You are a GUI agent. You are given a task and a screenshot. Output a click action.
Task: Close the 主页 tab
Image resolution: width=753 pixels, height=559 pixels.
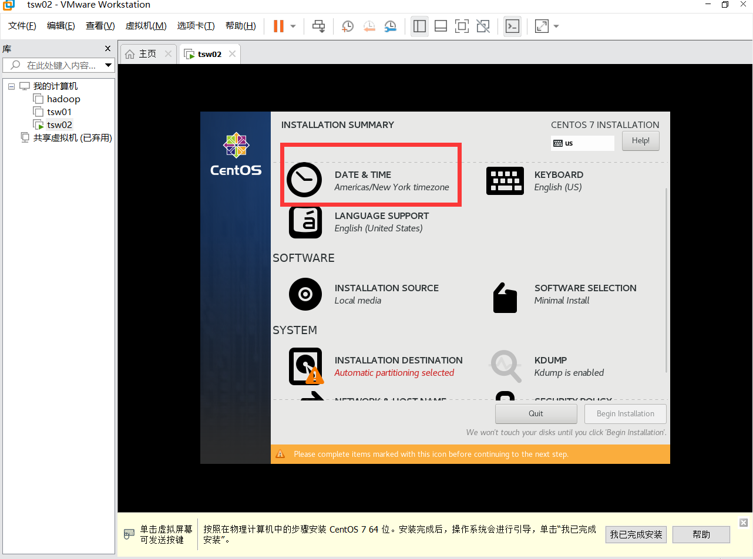(x=168, y=54)
